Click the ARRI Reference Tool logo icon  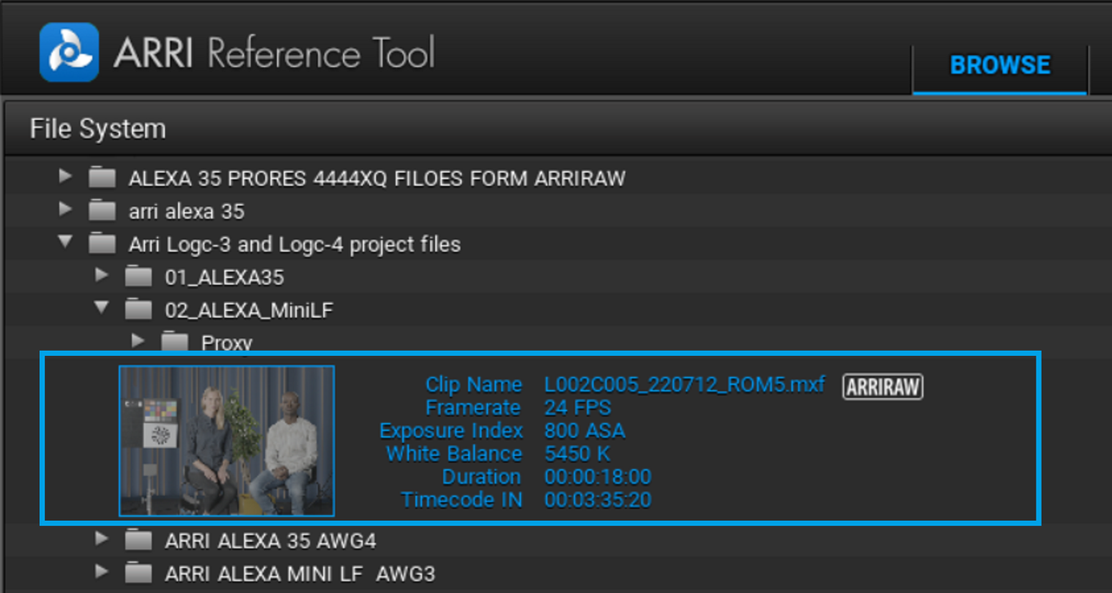click(69, 52)
